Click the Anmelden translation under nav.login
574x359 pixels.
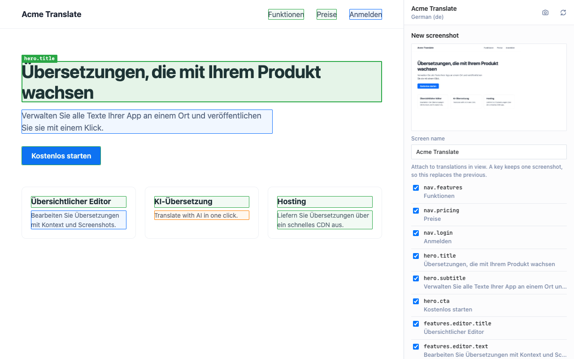pyautogui.click(x=437, y=241)
